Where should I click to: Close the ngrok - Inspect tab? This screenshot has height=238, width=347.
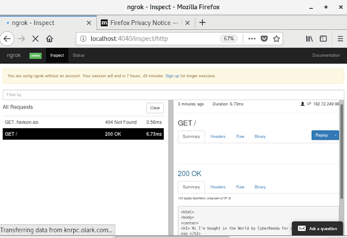click(89, 23)
